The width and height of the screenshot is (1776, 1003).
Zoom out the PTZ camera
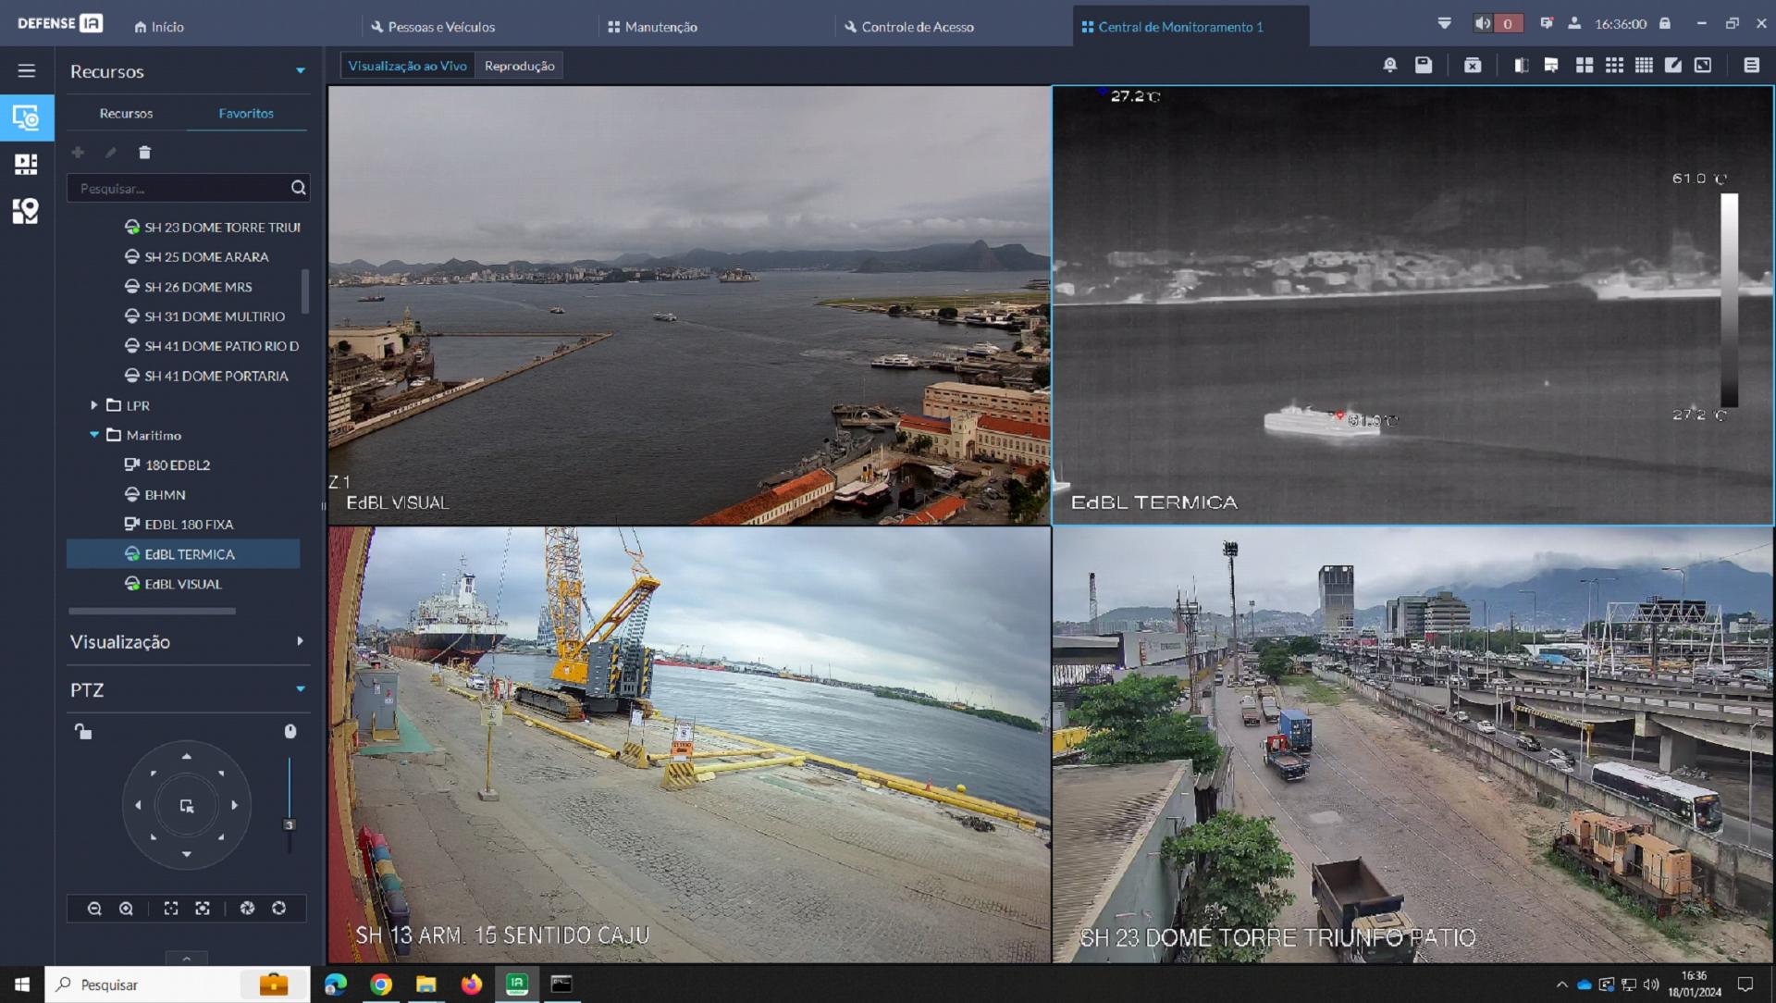tap(94, 909)
